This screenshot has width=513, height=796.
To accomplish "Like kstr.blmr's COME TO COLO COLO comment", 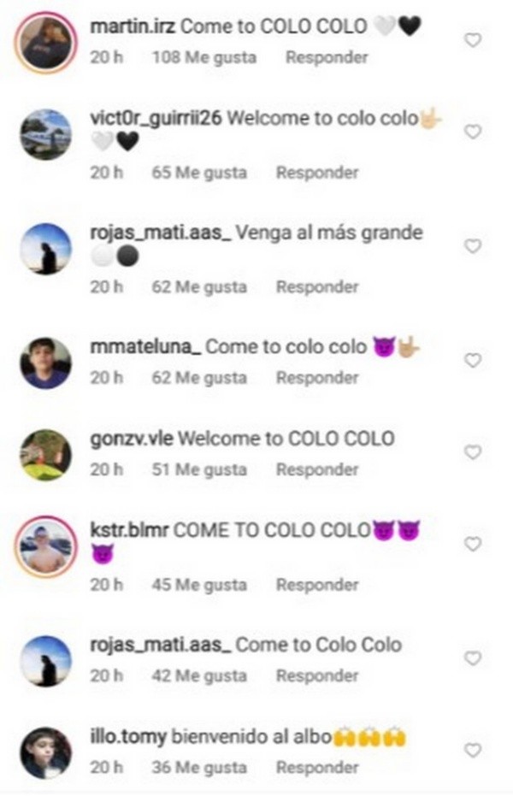I will (x=473, y=544).
